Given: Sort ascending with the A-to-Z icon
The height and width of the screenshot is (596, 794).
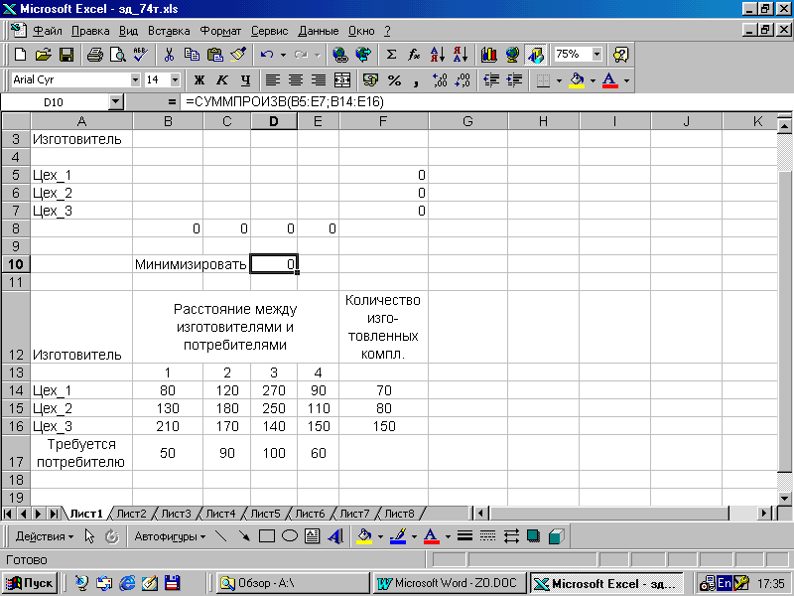Looking at the screenshot, I should coord(438,55).
